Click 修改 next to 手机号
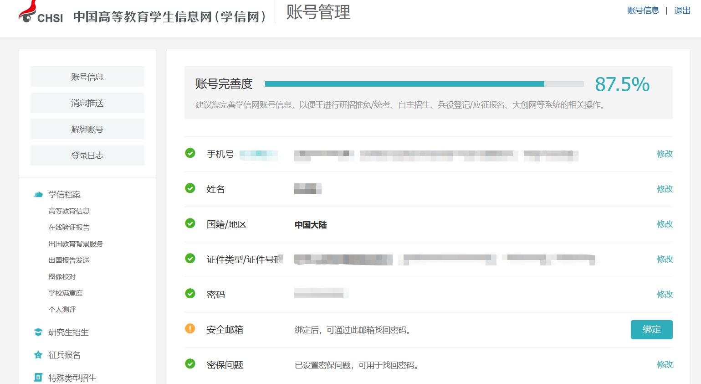The height and width of the screenshot is (384, 701). (665, 154)
